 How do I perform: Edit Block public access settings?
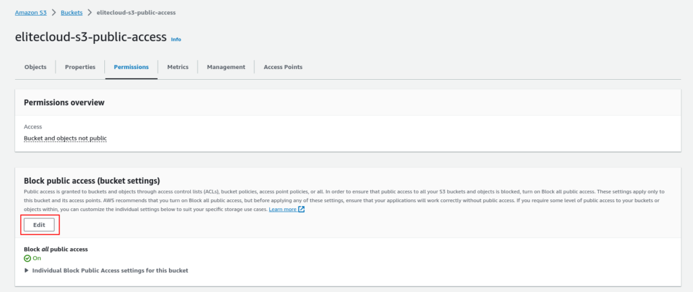click(x=39, y=225)
